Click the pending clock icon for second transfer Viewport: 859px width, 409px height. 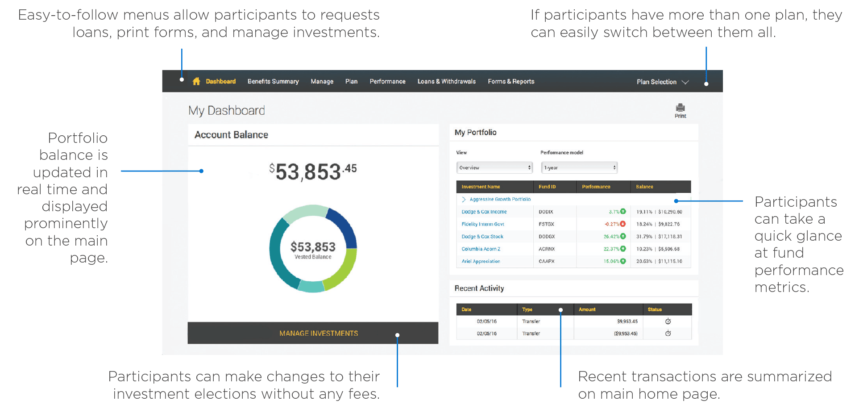click(668, 334)
